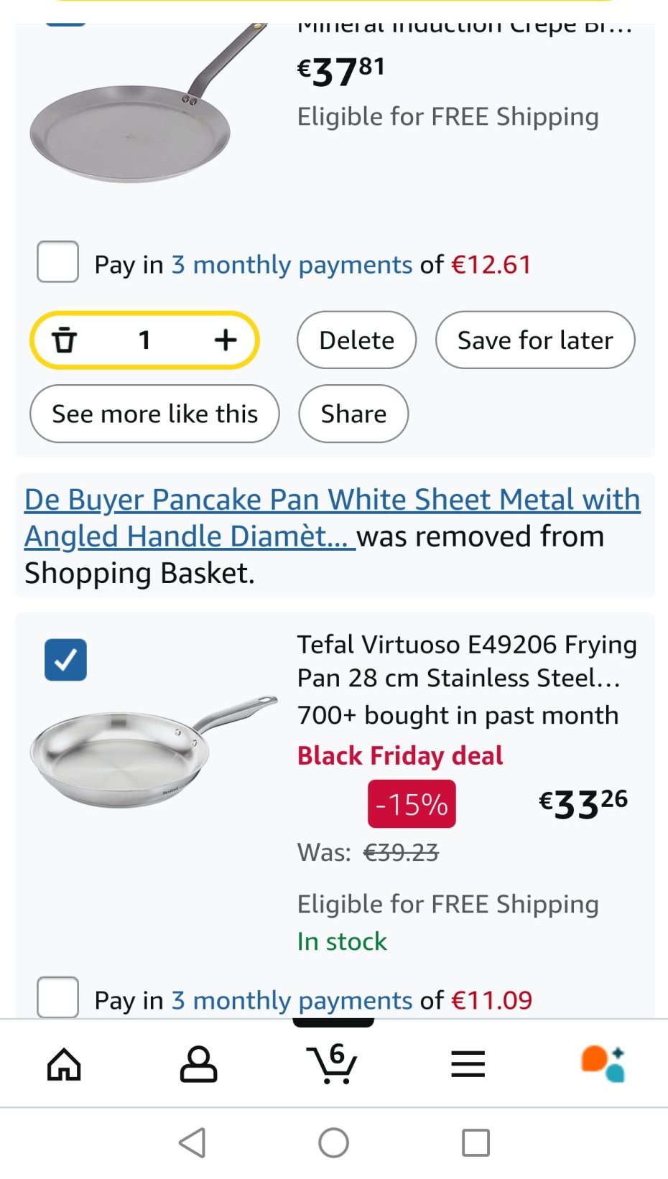Viewport: 668px width, 1179px height.
Task: Tap See more like this
Action: point(154,414)
